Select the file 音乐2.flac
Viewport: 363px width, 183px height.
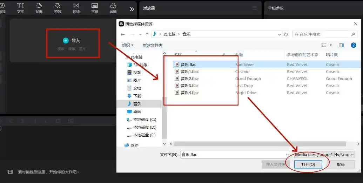190,79
